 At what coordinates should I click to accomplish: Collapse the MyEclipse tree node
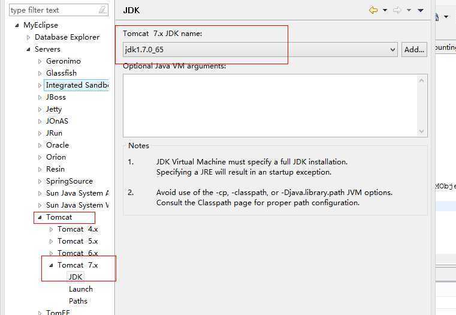pyautogui.click(x=17, y=25)
